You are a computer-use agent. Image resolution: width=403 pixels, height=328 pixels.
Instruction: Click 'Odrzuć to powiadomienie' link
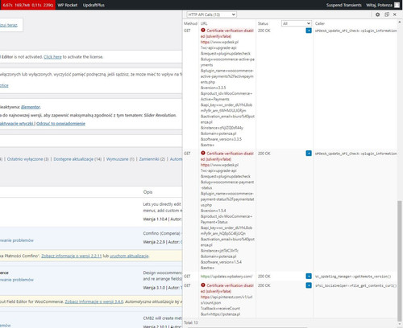(x=60, y=124)
